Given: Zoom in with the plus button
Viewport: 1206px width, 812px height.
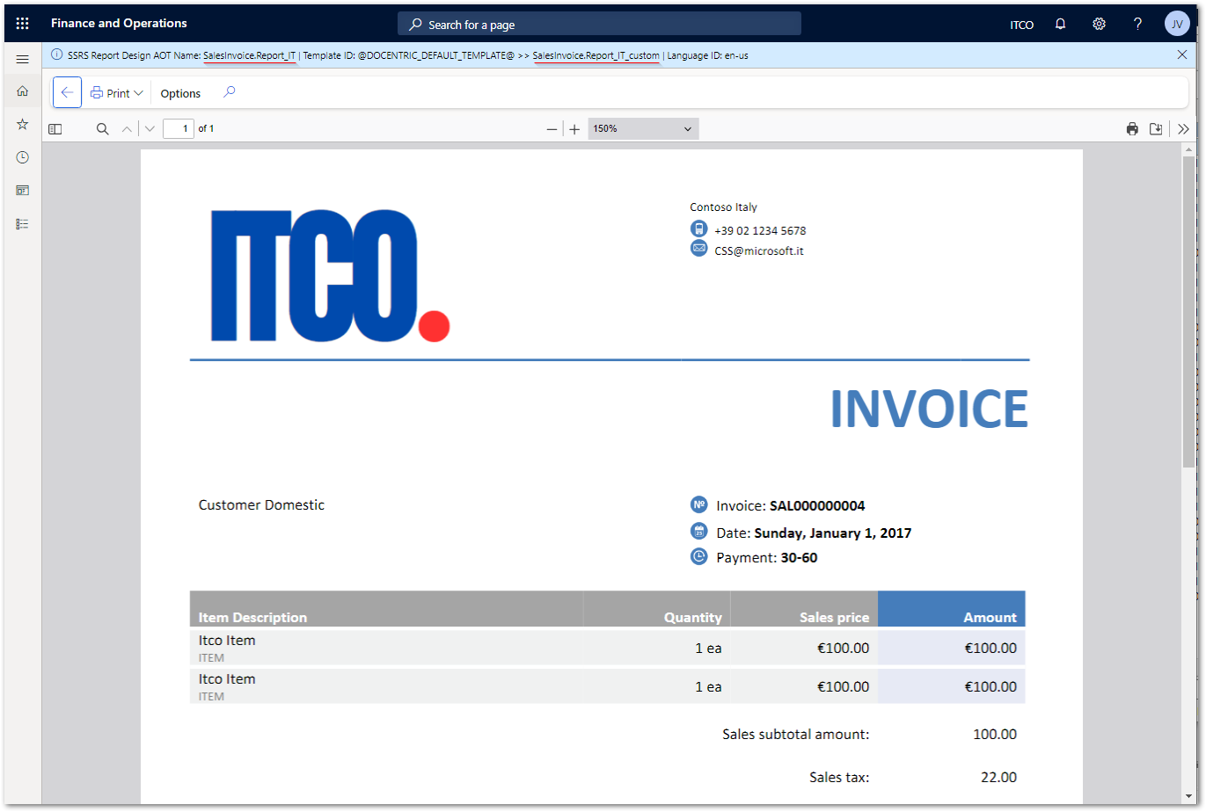Looking at the screenshot, I should [x=574, y=129].
